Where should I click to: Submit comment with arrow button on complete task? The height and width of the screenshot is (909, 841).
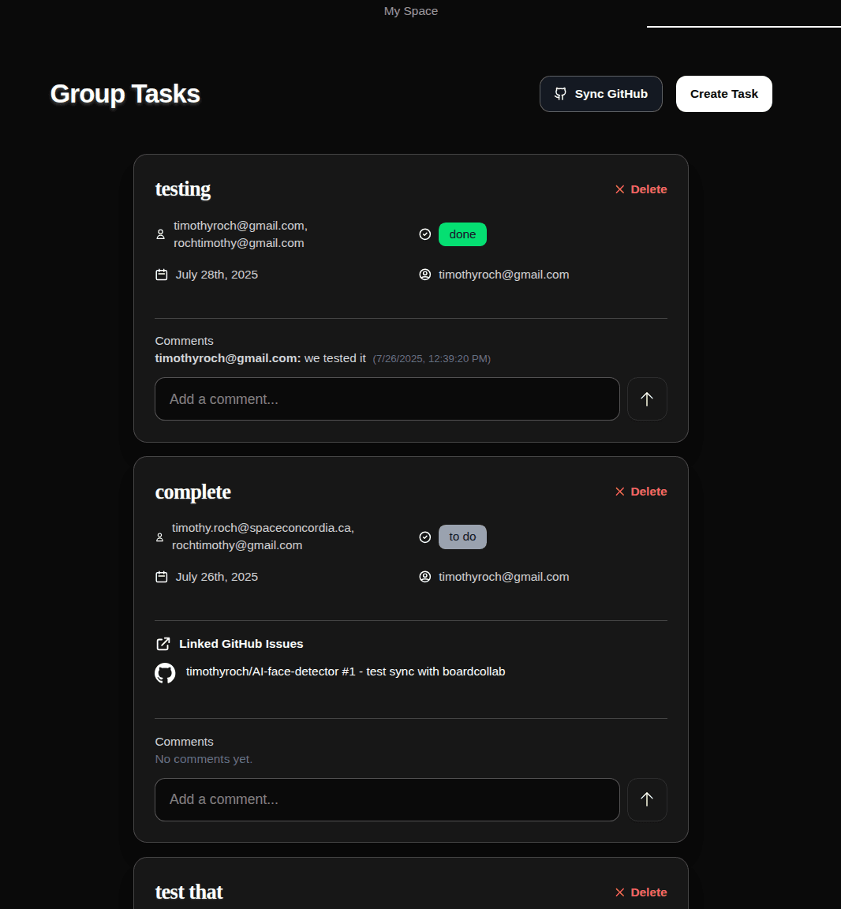pos(647,799)
